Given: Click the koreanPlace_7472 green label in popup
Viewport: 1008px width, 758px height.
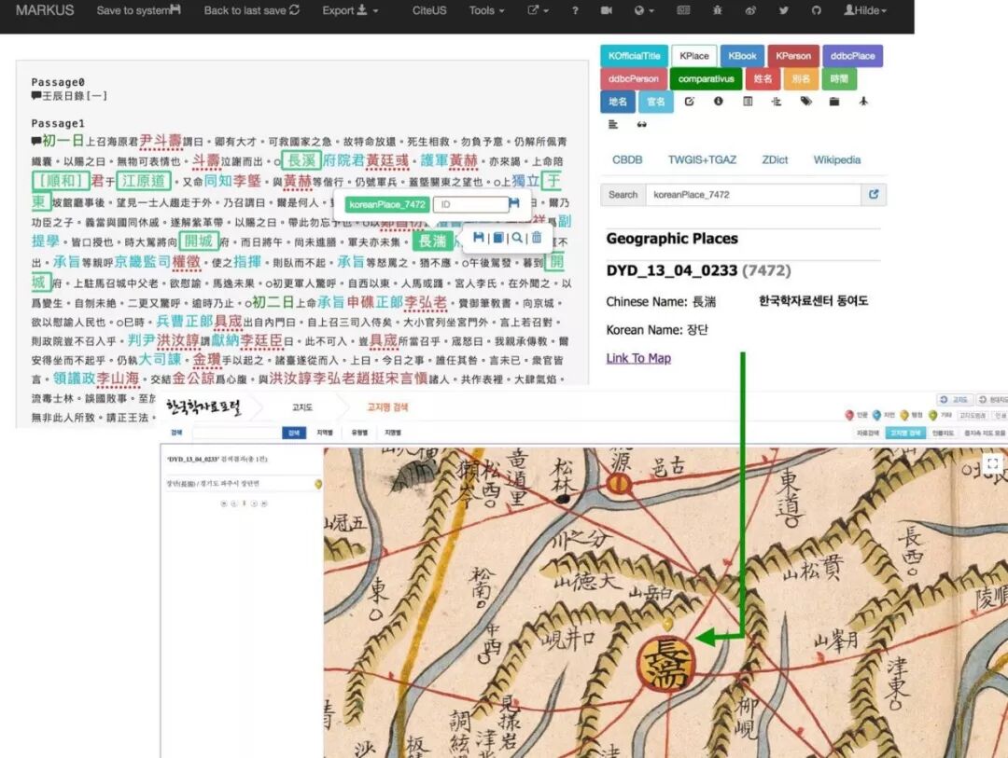Looking at the screenshot, I should 387,204.
